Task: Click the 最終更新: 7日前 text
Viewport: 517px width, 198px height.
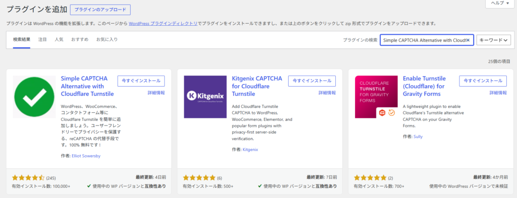Action: click(x=322, y=177)
